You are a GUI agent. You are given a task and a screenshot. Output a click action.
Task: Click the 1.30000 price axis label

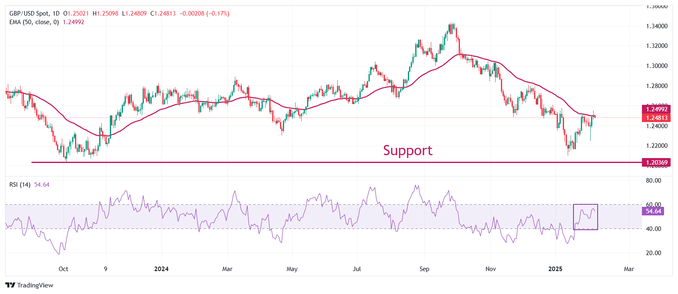(x=657, y=66)
